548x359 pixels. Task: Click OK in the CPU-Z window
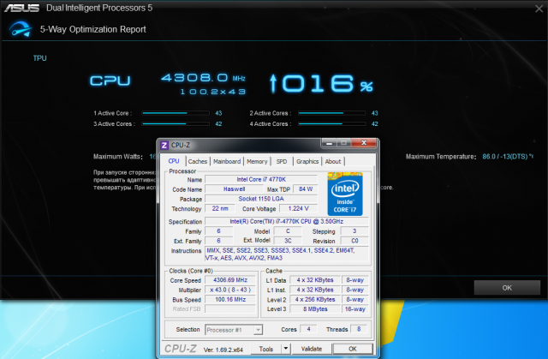coord(353,349)
